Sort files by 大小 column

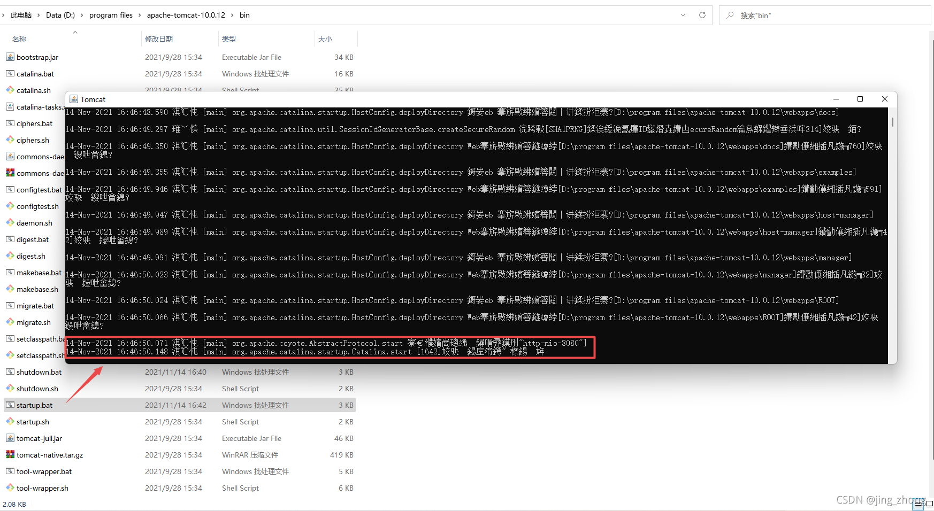325,39
